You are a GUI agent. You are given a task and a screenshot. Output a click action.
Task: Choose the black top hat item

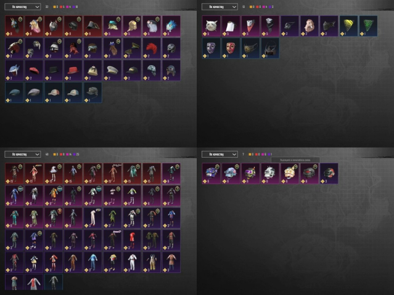[54, 70]
